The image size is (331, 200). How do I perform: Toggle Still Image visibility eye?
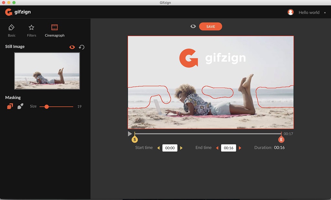[72, 47]
